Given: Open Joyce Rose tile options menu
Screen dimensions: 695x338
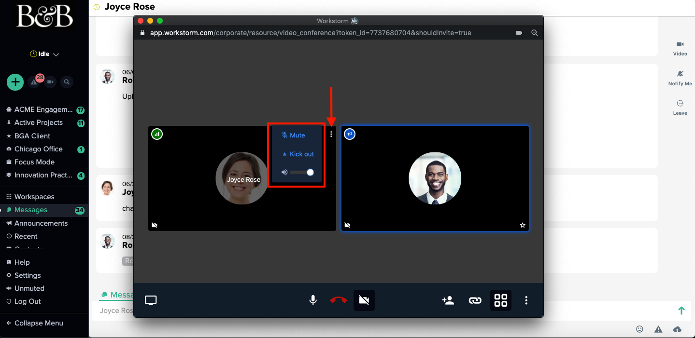Looking at the screenshot, I should point(331,134).
